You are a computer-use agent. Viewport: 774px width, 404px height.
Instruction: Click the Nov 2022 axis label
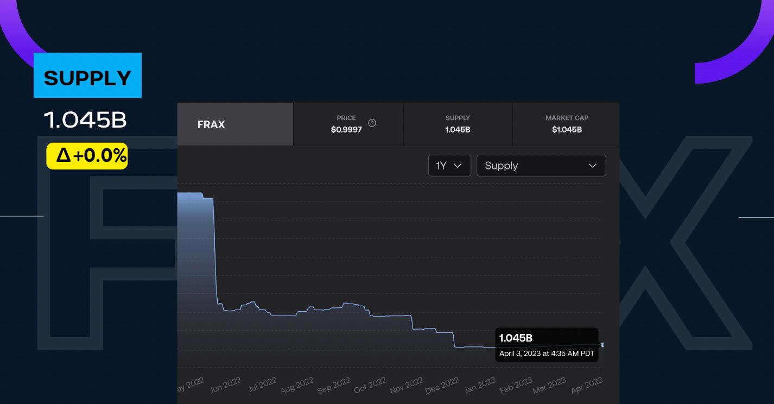click(x=406, y=386)
